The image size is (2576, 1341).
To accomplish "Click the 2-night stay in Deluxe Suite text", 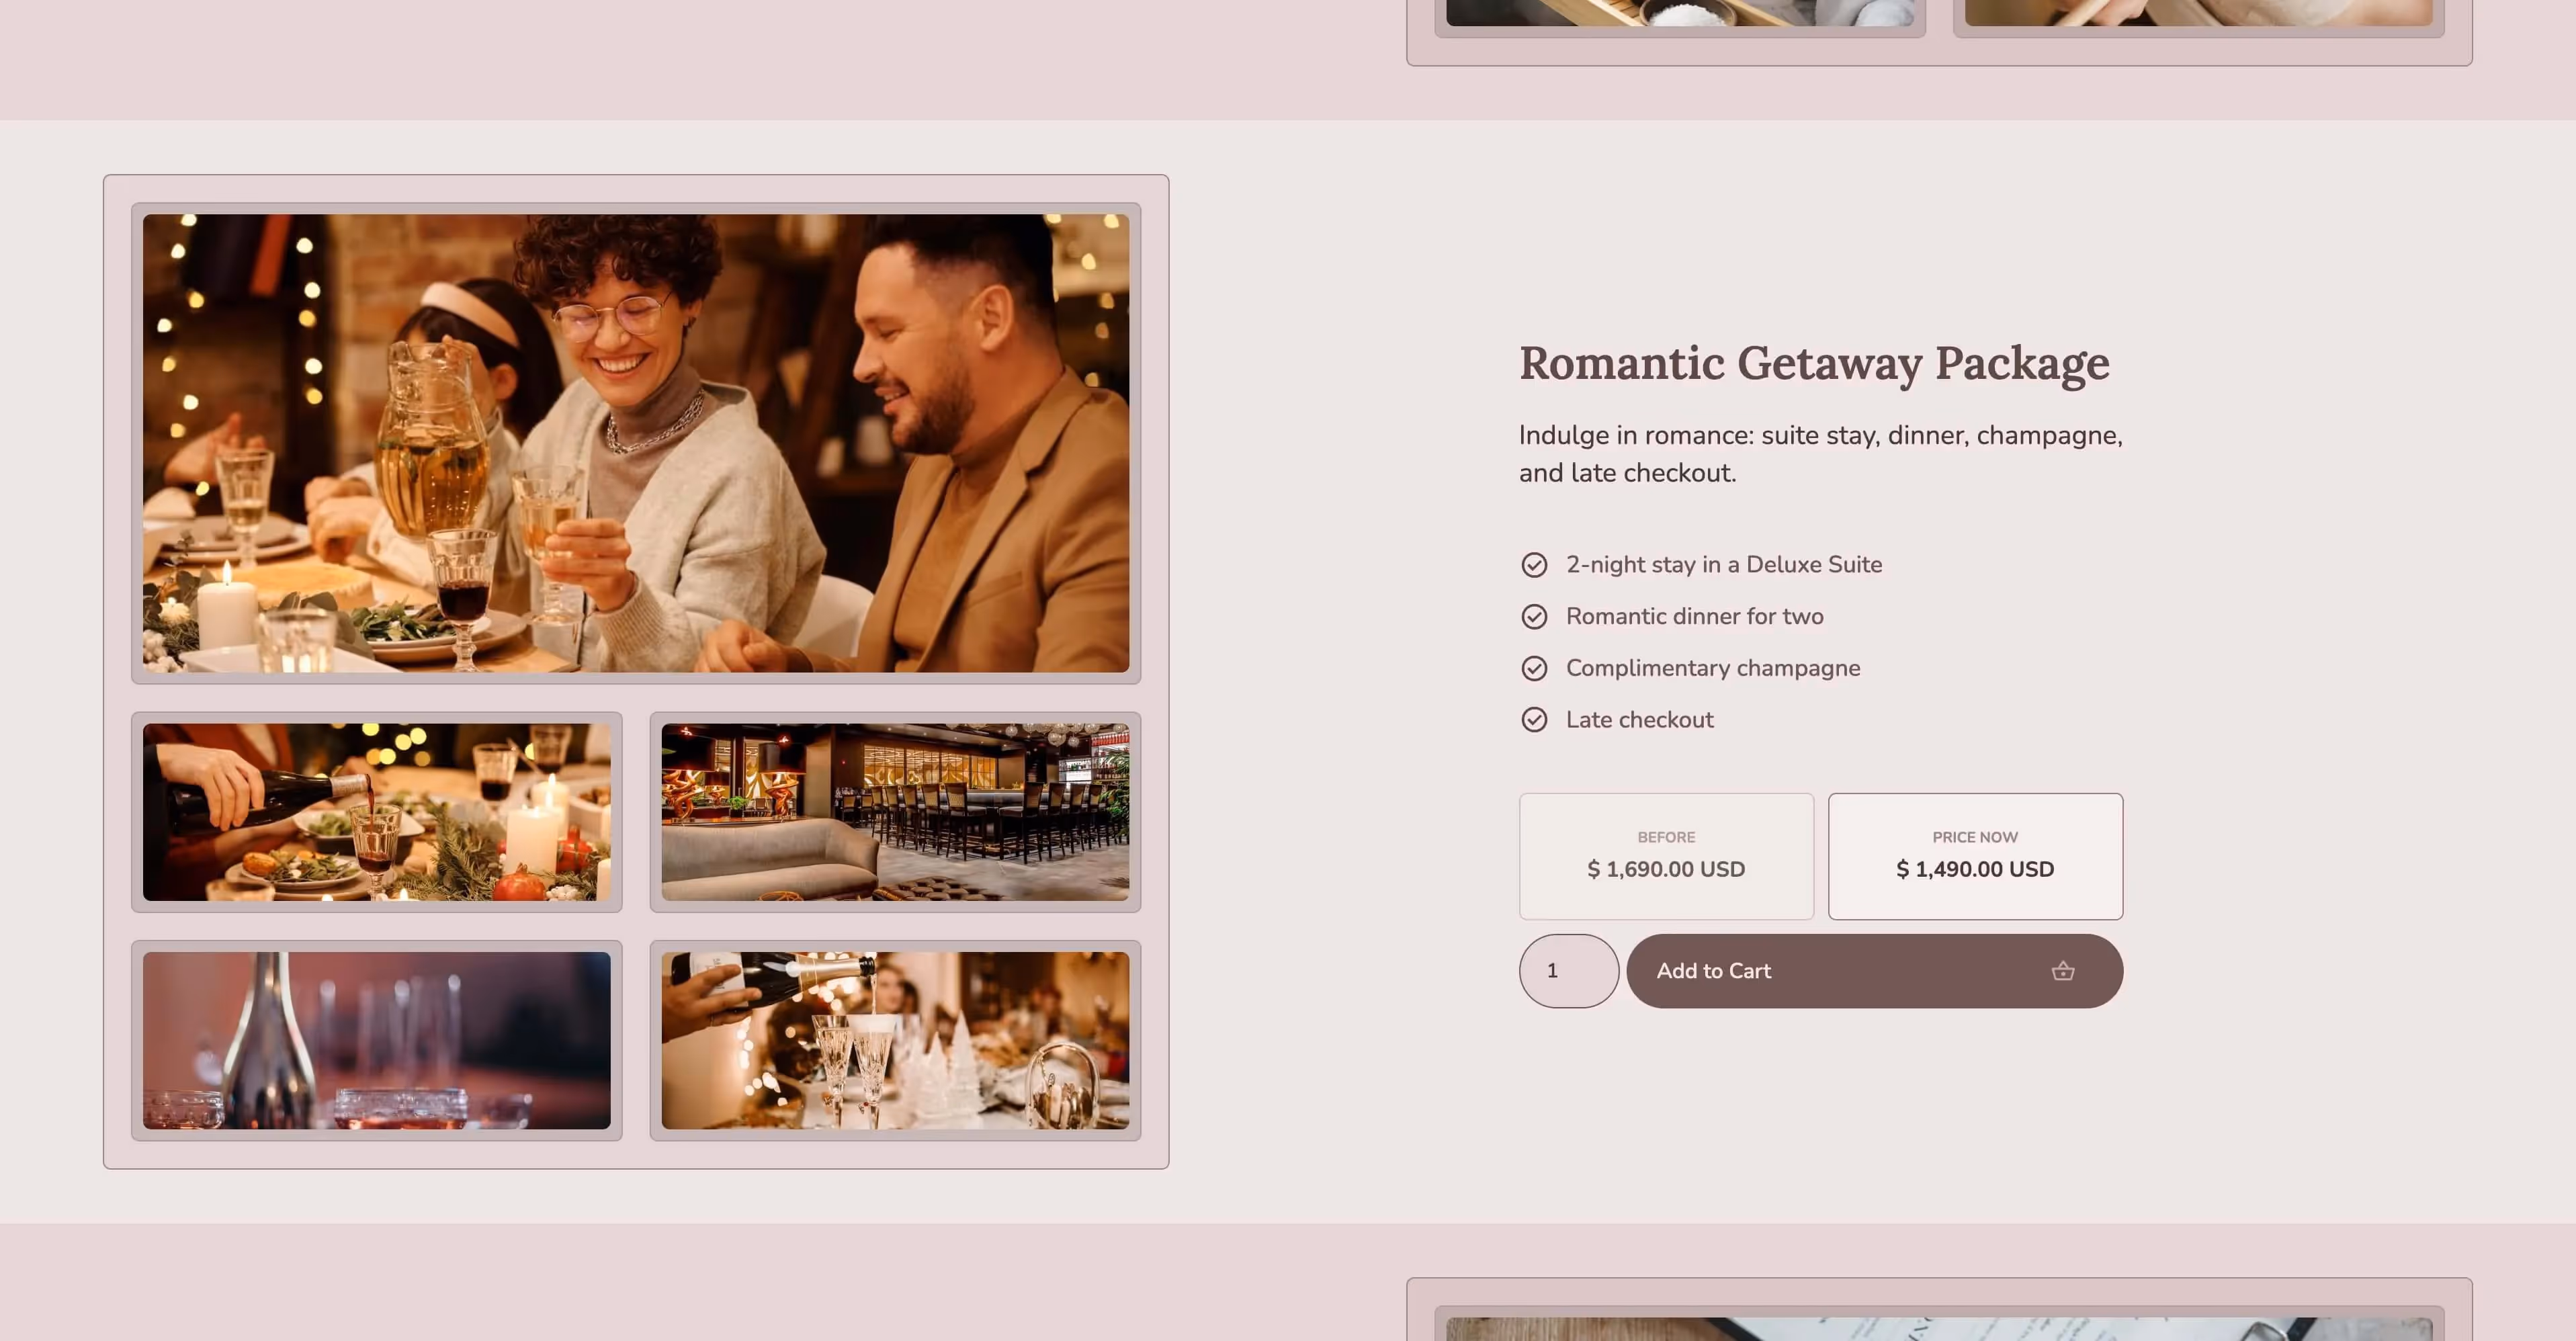I will click(x=1723, y=565).
